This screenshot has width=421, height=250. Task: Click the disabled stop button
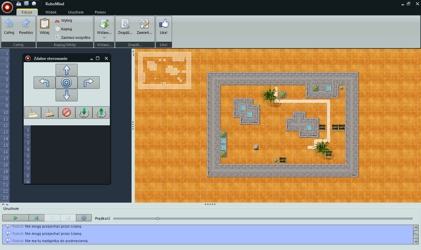click(68, 218)
